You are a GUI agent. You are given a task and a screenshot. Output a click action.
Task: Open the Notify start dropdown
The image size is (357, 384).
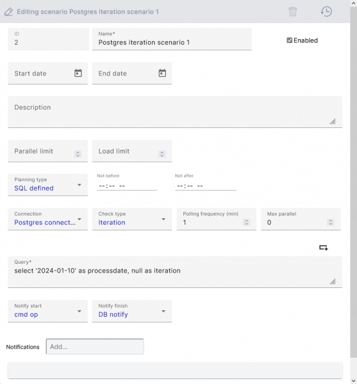[48, 311]
